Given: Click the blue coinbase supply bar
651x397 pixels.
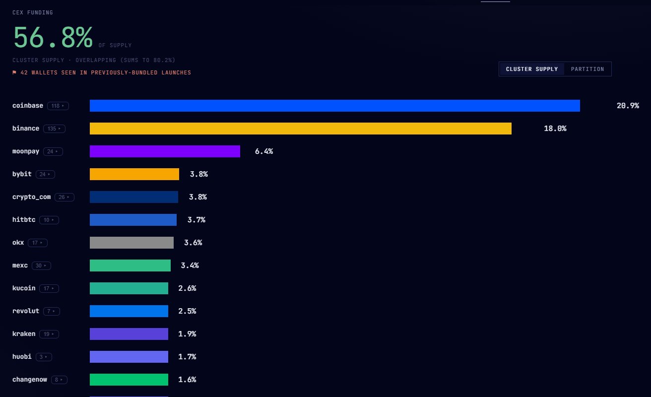Looking at the screenshot, I should (335, 106).
